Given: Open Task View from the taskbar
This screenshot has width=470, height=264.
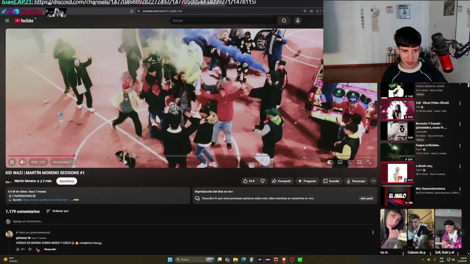Looking at the screenshot, I should pyautogui.click(x=220, y=260).
